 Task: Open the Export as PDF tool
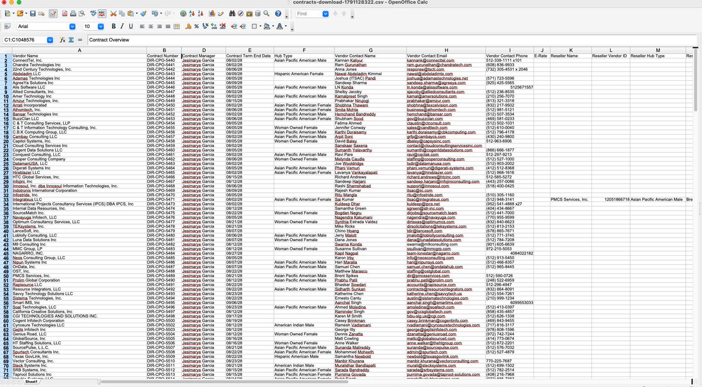pos(63,13)
